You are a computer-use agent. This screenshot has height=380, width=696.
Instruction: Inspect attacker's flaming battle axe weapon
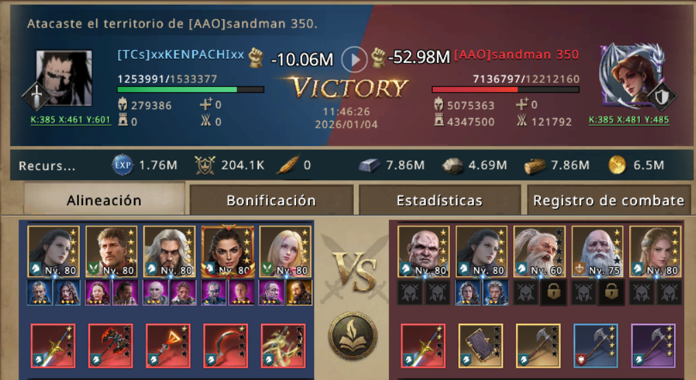coord(111,346)
